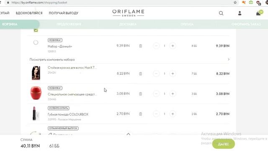Remove COLOURBOX lipstick with trash icon
Viewport: 268px width, 151px height.
click(141, 114)
